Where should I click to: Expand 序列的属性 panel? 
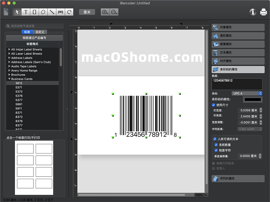(238, 179)
